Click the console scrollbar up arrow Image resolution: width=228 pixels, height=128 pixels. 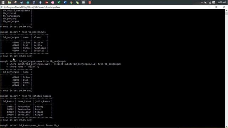coord(227,11)
